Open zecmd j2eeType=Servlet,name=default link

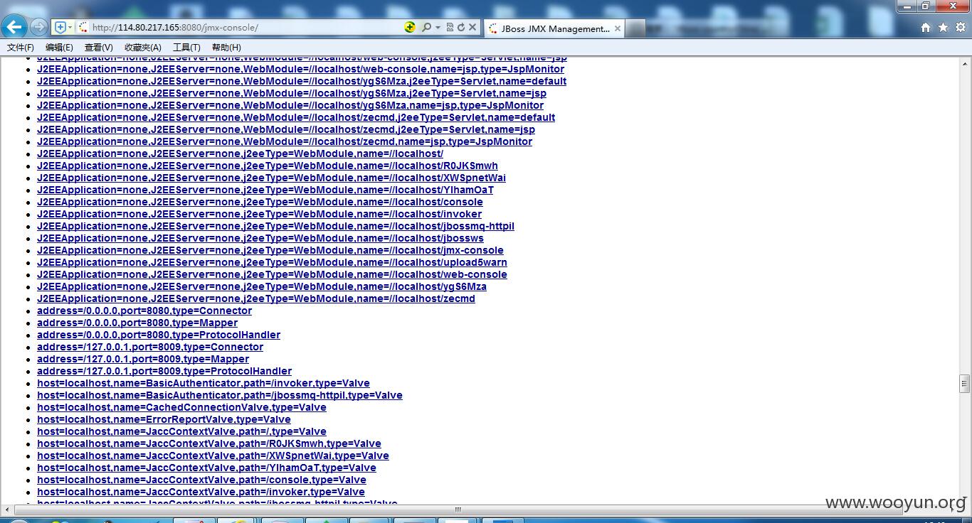pos(296,117)
